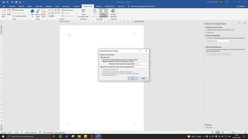This screenshot has width=248, height=139.
Task: Insert rich text content control Aa icon
Action: 50,10
